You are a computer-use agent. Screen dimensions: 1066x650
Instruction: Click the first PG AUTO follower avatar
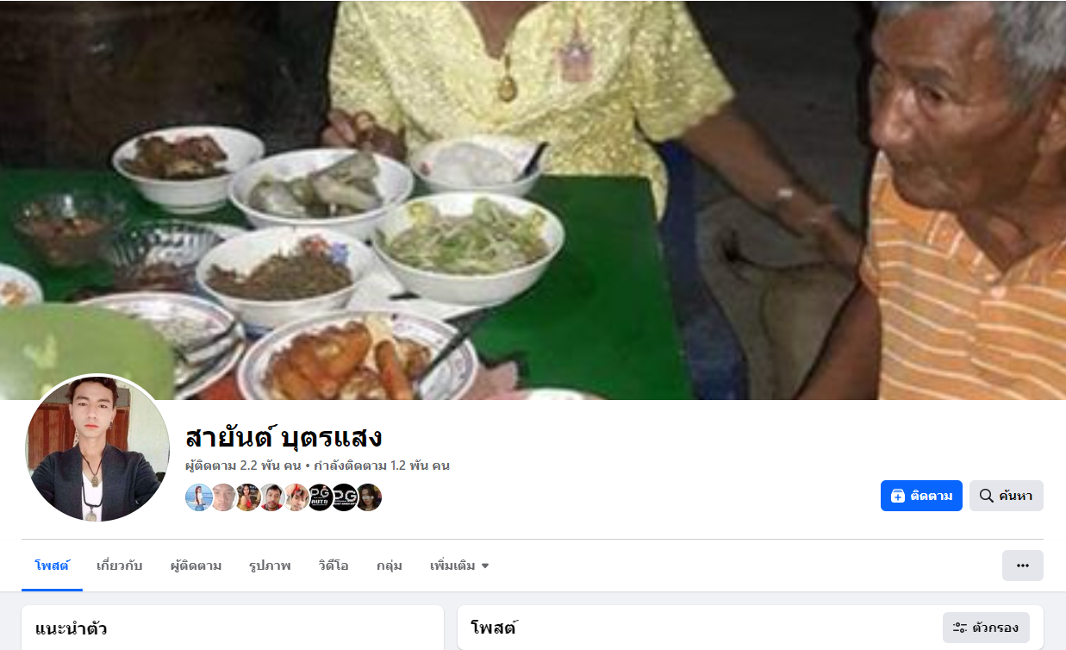tap(320, 497)
